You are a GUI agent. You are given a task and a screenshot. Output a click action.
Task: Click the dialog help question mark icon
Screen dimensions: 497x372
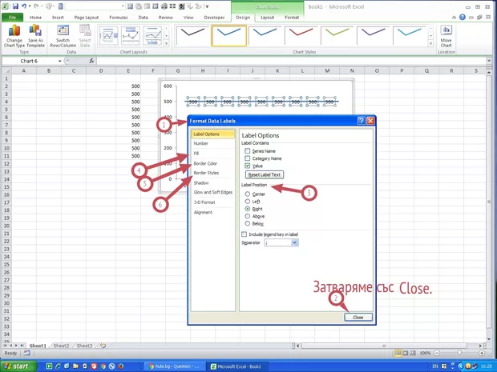[360, 120]
